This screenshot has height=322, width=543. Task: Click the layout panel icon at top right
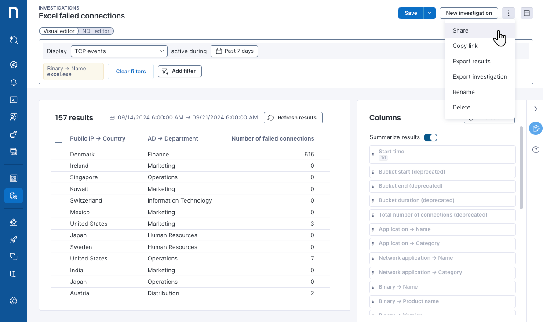(527, 13)
